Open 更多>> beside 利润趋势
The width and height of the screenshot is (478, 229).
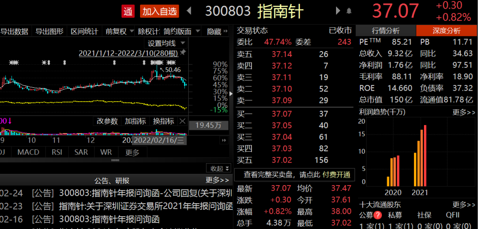point(464,112)
